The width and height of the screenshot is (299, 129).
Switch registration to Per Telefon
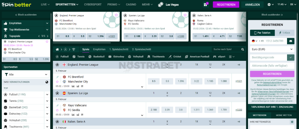[262, 33]
